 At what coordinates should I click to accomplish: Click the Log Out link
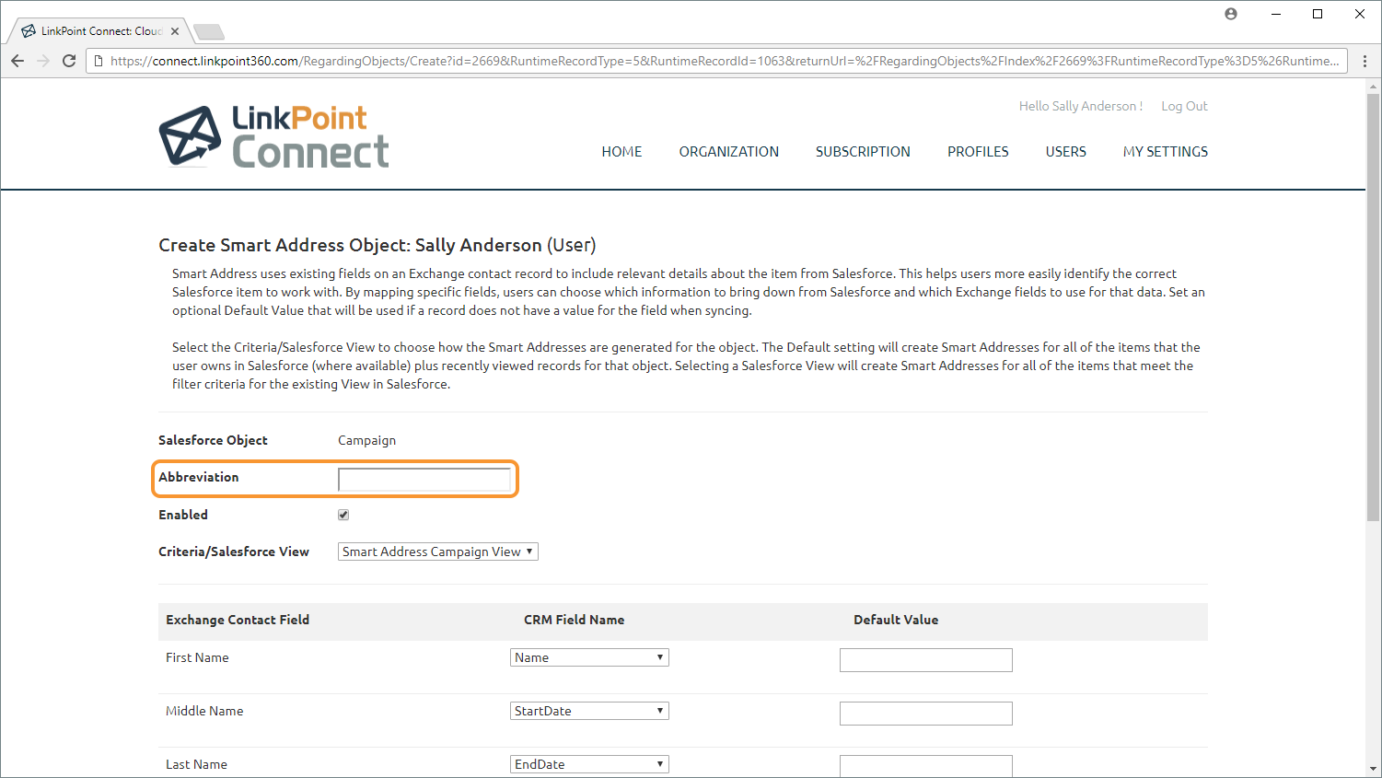1184,106
